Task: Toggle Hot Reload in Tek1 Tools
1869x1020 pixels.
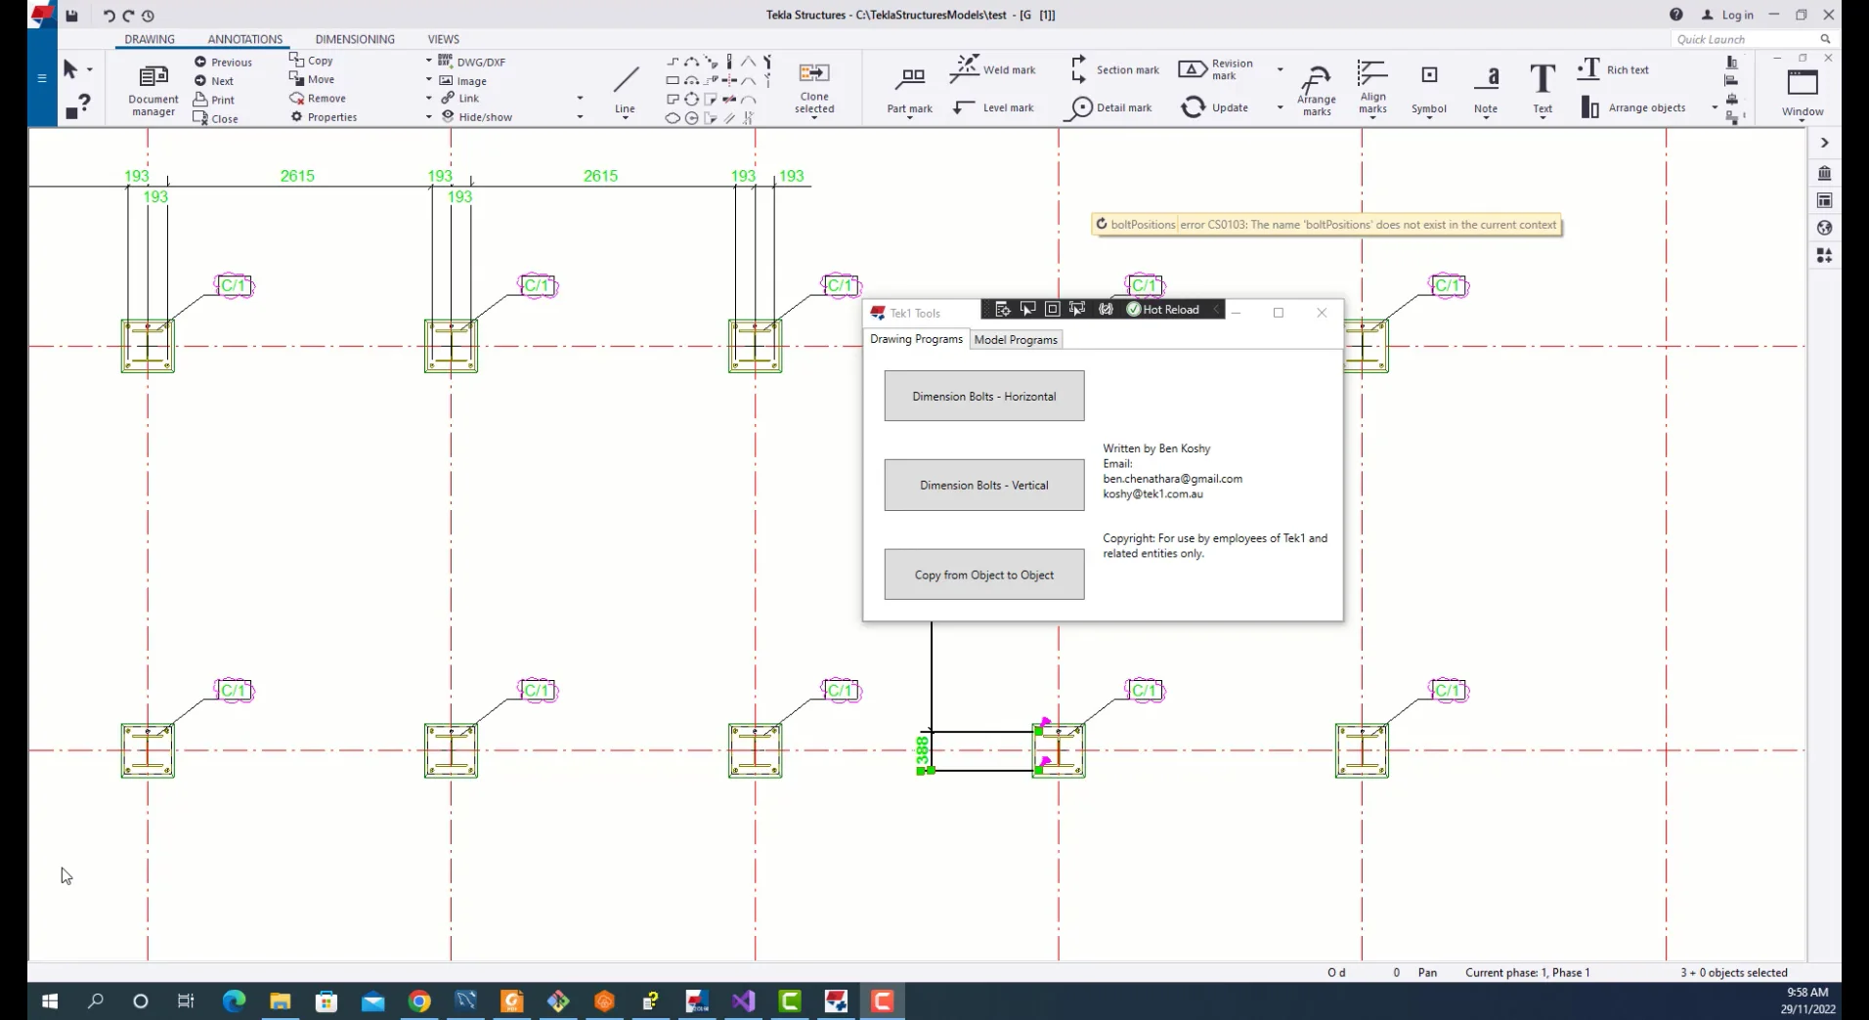Action: click(x=1163, y=310)
